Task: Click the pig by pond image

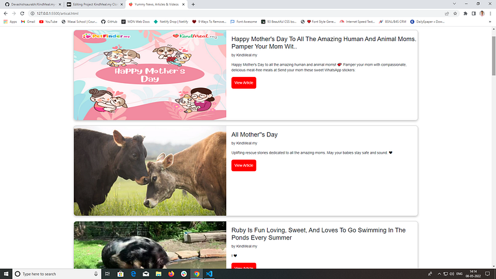Action: (150, 245)
